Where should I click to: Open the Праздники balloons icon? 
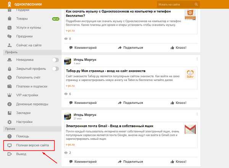(10, 36)
